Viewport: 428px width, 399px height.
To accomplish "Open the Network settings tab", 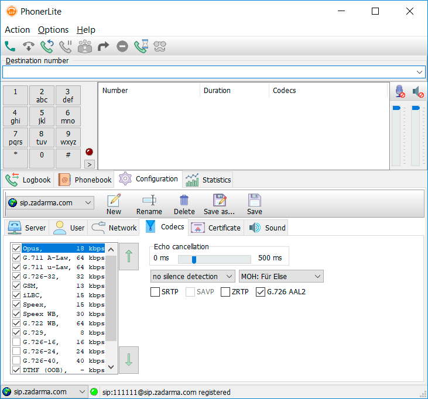I will [x=114, y=228].
